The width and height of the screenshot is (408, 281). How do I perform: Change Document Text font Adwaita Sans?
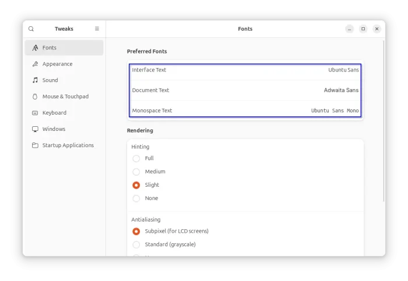coord(341,90)
